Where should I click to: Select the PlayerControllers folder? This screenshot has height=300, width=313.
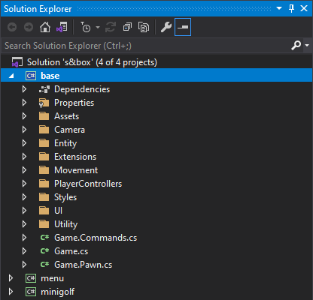[x=88, y=184]
